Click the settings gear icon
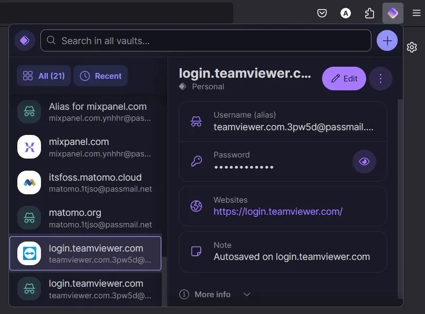425x314 pixels. (x=412, y=47)
